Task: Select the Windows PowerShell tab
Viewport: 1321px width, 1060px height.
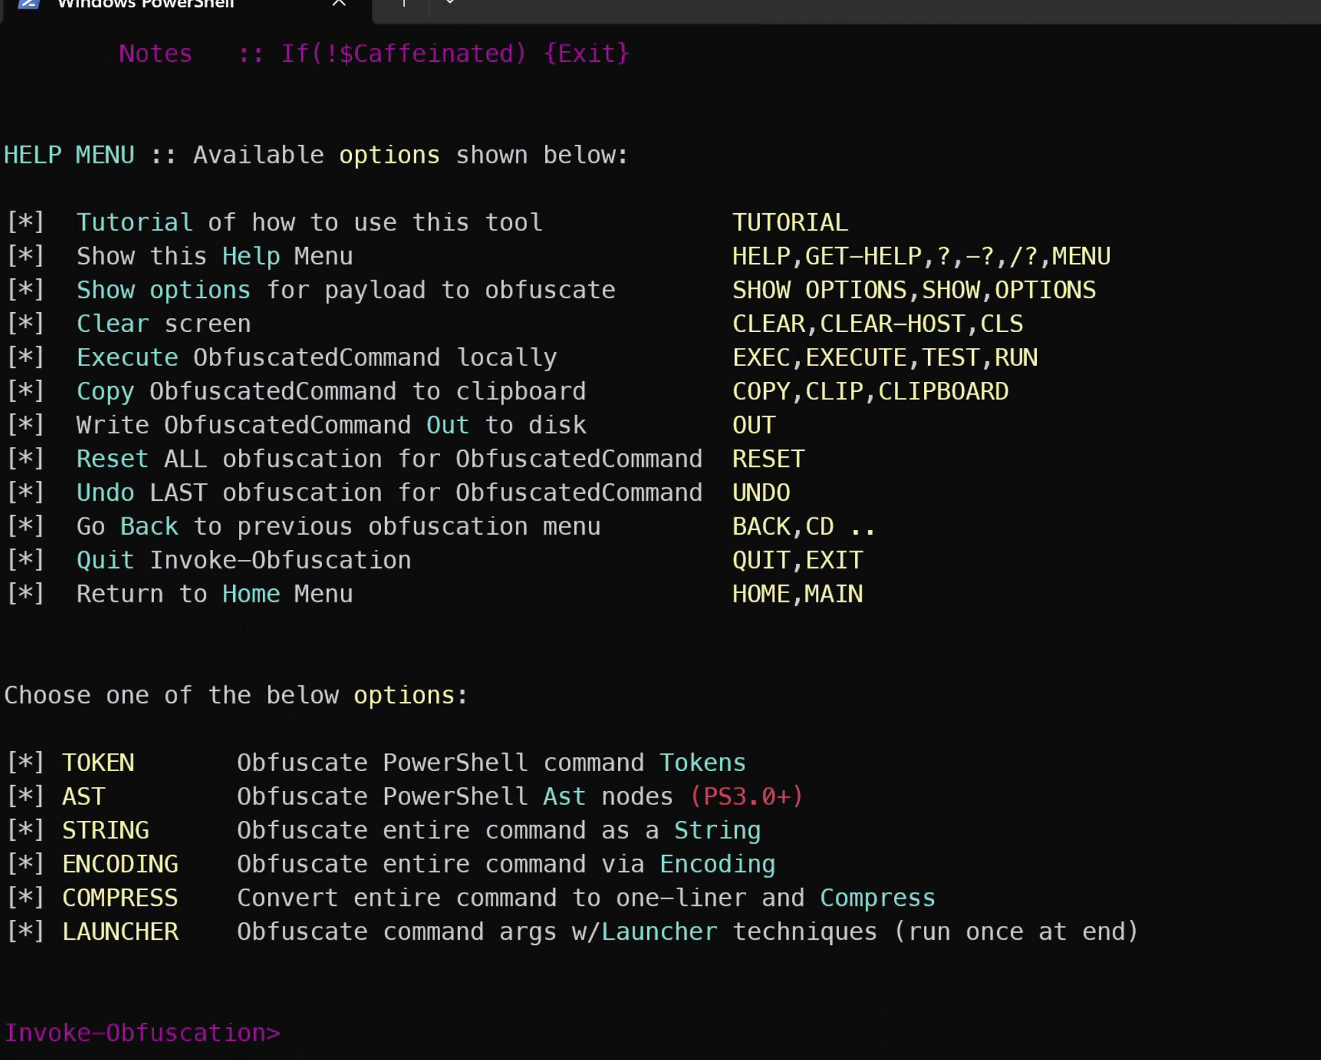Action: 146,5
